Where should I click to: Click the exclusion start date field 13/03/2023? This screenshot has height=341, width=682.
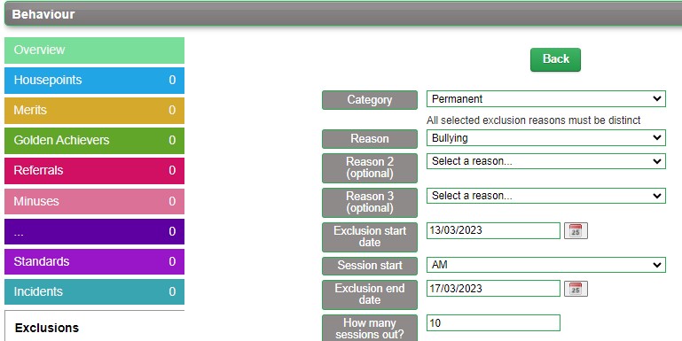tap(493, 230)
